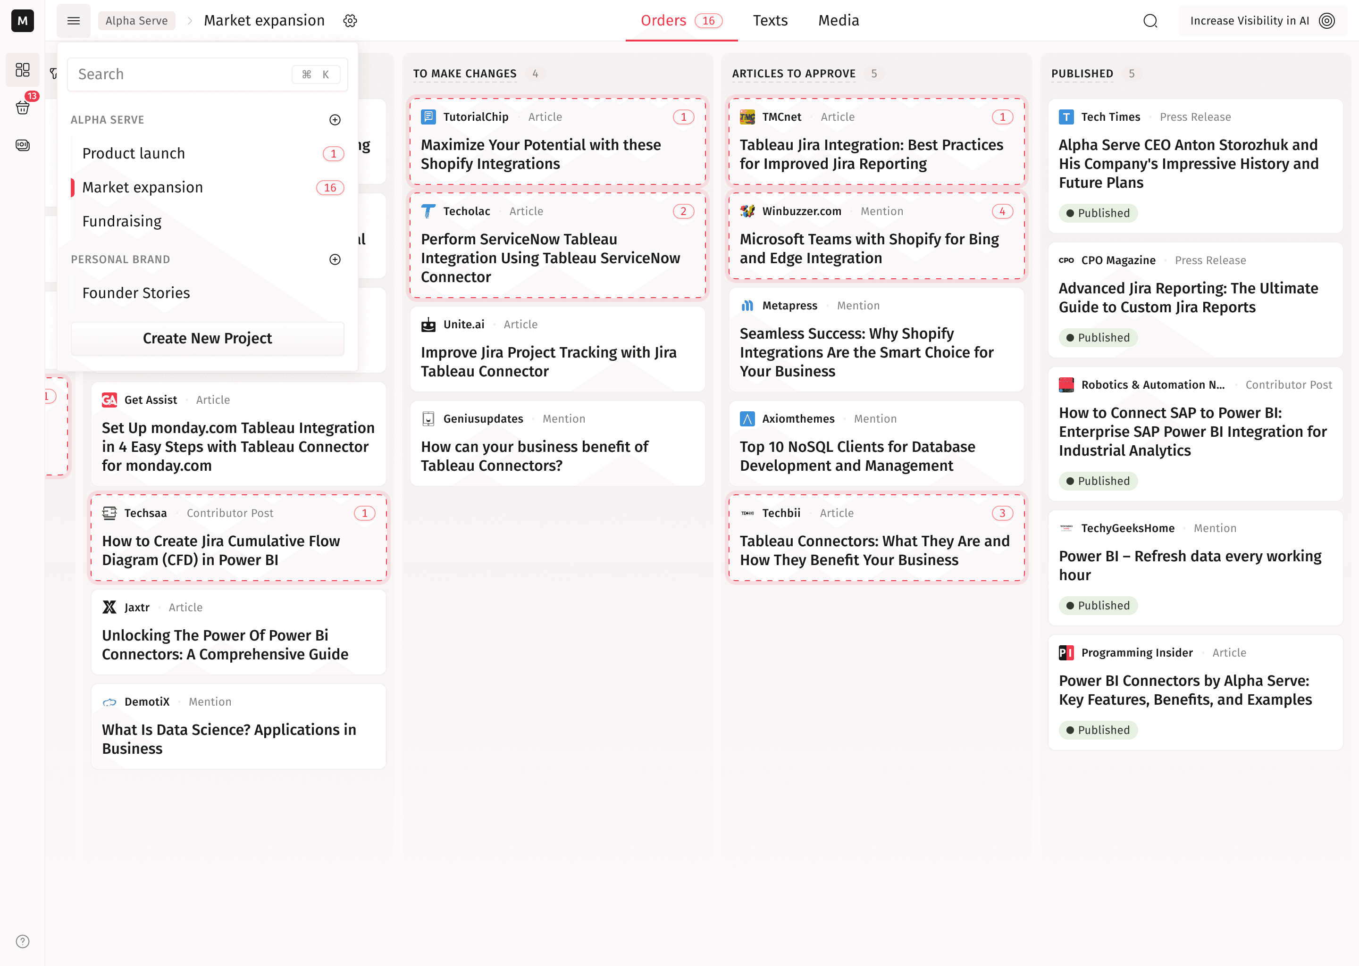Click the M profile avatar

(x=22, y=21)
